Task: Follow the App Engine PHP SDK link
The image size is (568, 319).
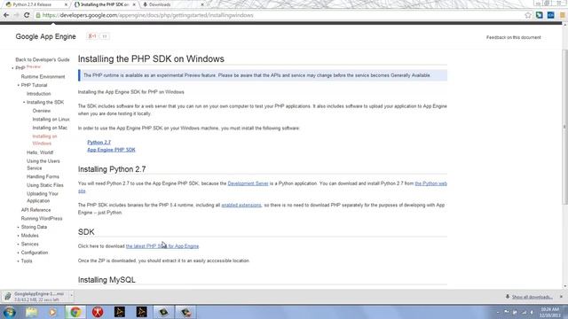Action: click(111, 150)
